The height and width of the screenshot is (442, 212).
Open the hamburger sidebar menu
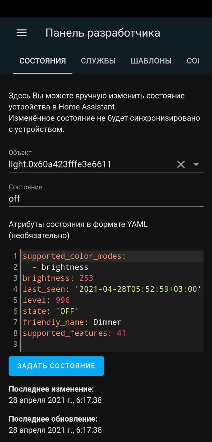point(21,33)
